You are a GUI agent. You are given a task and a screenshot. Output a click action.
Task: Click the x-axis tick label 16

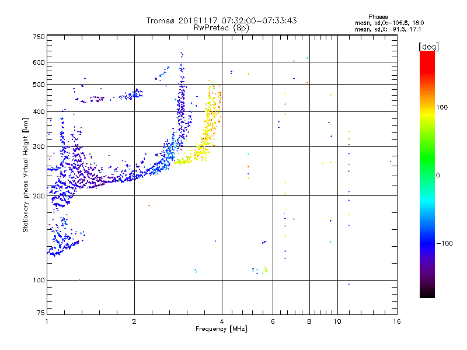coord(397,321)
